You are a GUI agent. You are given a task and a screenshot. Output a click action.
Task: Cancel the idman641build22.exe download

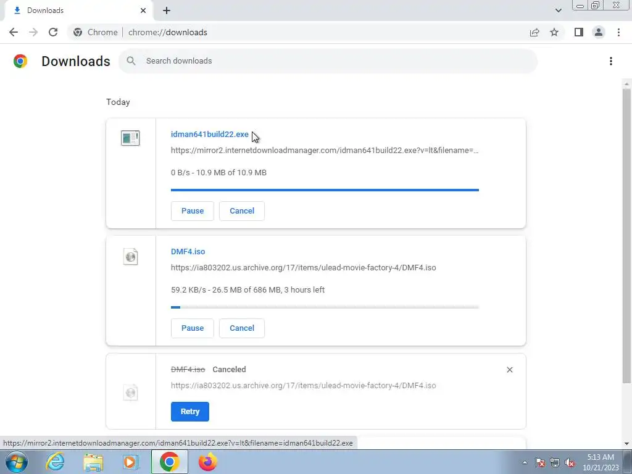242,211
